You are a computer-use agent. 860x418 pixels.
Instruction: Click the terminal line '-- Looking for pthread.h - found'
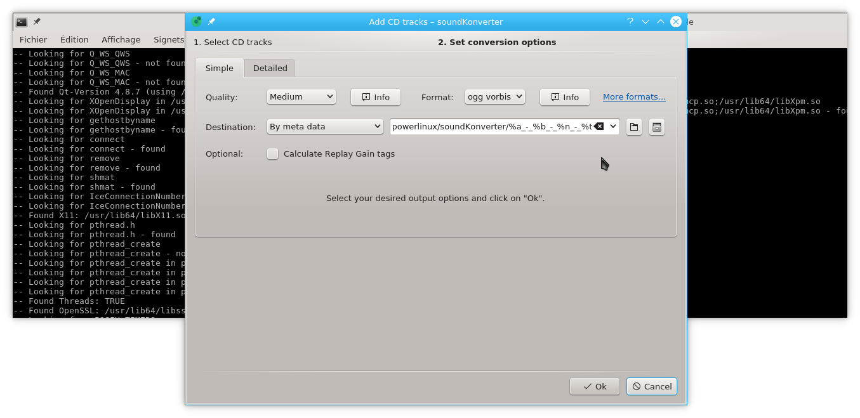tap(95, 235)
